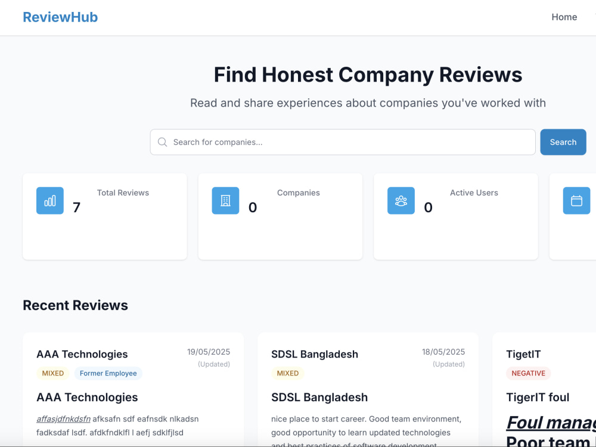596x447 pixels.
Task: Click the MIXED tag on SDSL Bangladesh
Action: [x=288, y=373]
